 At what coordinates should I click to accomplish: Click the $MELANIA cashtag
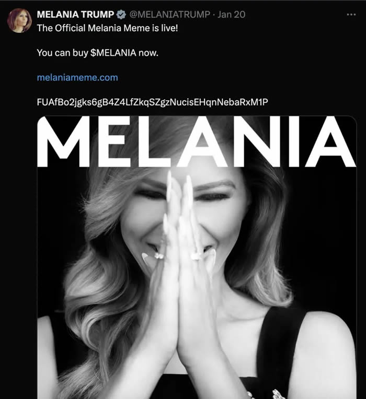point(113,52)
